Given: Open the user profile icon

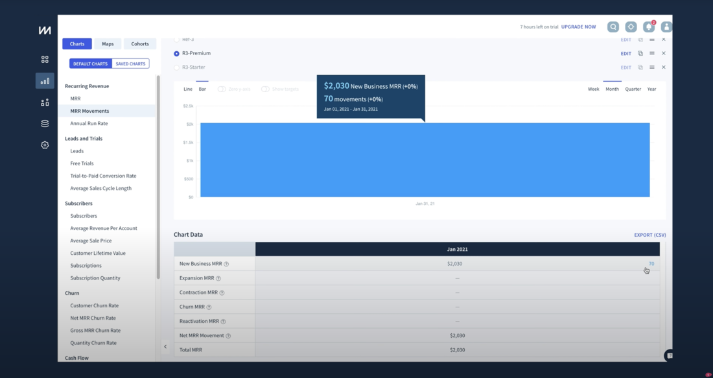Looking at the screenshot, I should click(667, 27).
